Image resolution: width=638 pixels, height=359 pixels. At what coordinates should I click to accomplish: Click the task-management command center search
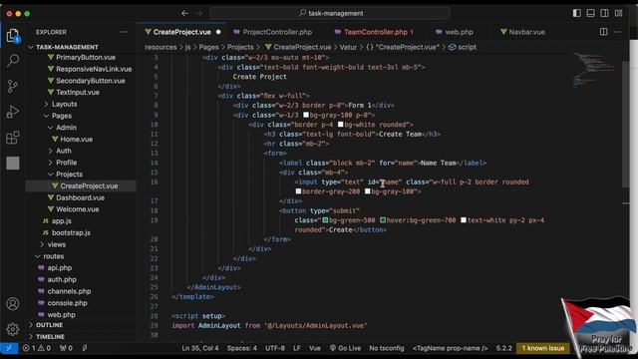click(x=330, y=13)
